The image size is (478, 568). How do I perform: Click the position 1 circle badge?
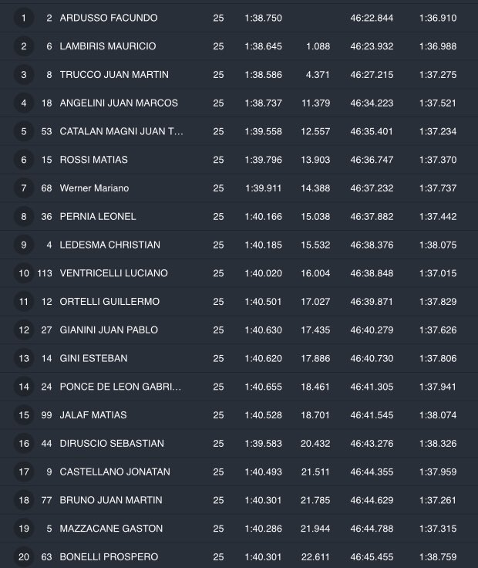(x=24, y=18)
